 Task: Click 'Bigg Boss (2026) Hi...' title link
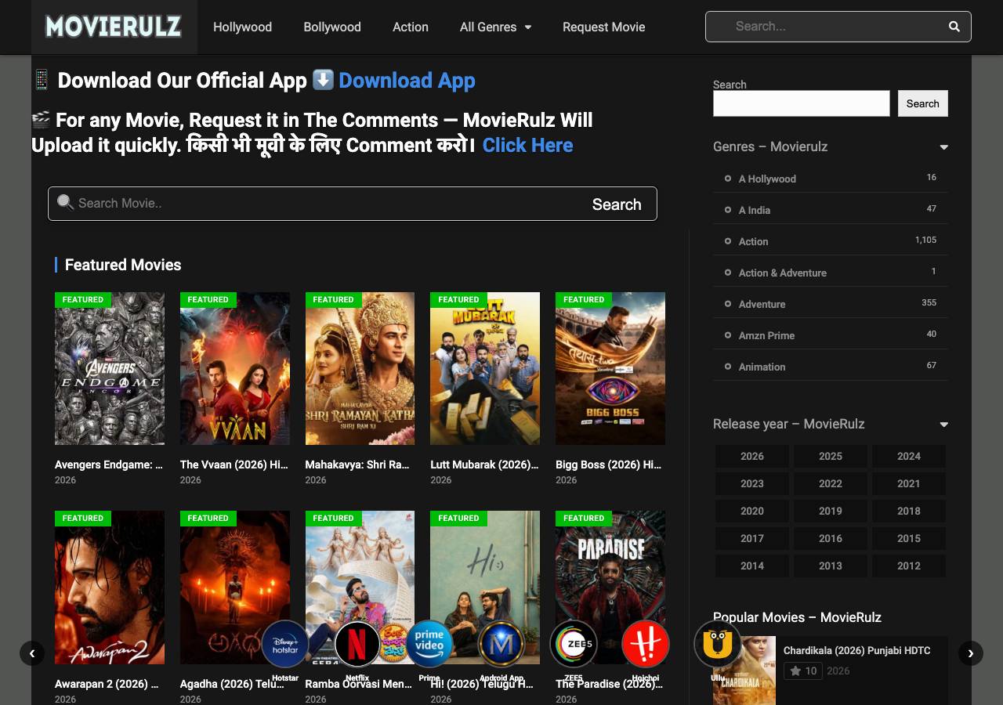point(608,465)
